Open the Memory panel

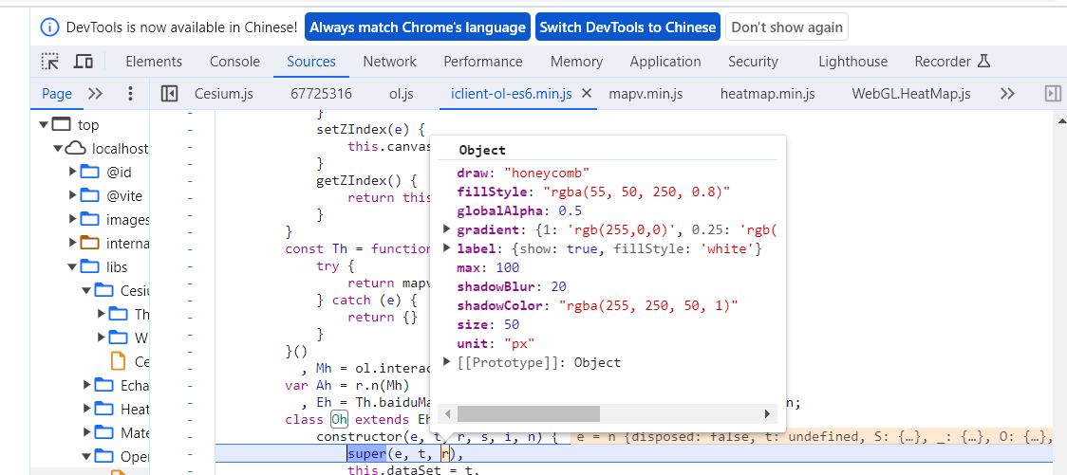tap(576, 62)
